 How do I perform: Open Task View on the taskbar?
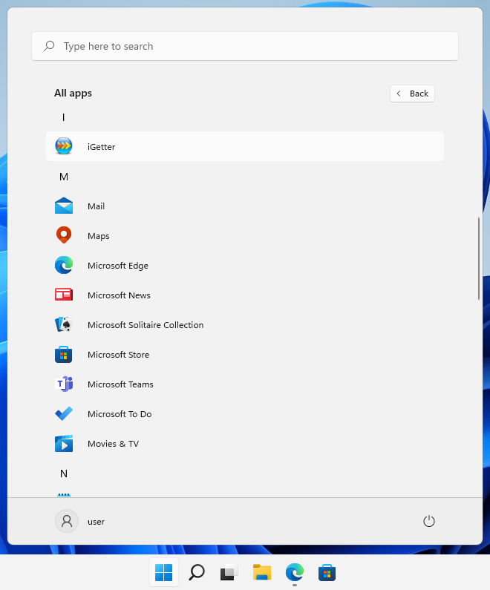(x=229, y=572)
